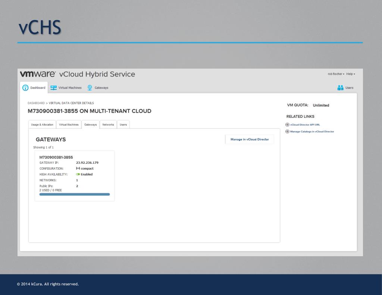382x295 pixels.
Task: Switch to the Gateways top navigation tab
Action: pos(98,88)
